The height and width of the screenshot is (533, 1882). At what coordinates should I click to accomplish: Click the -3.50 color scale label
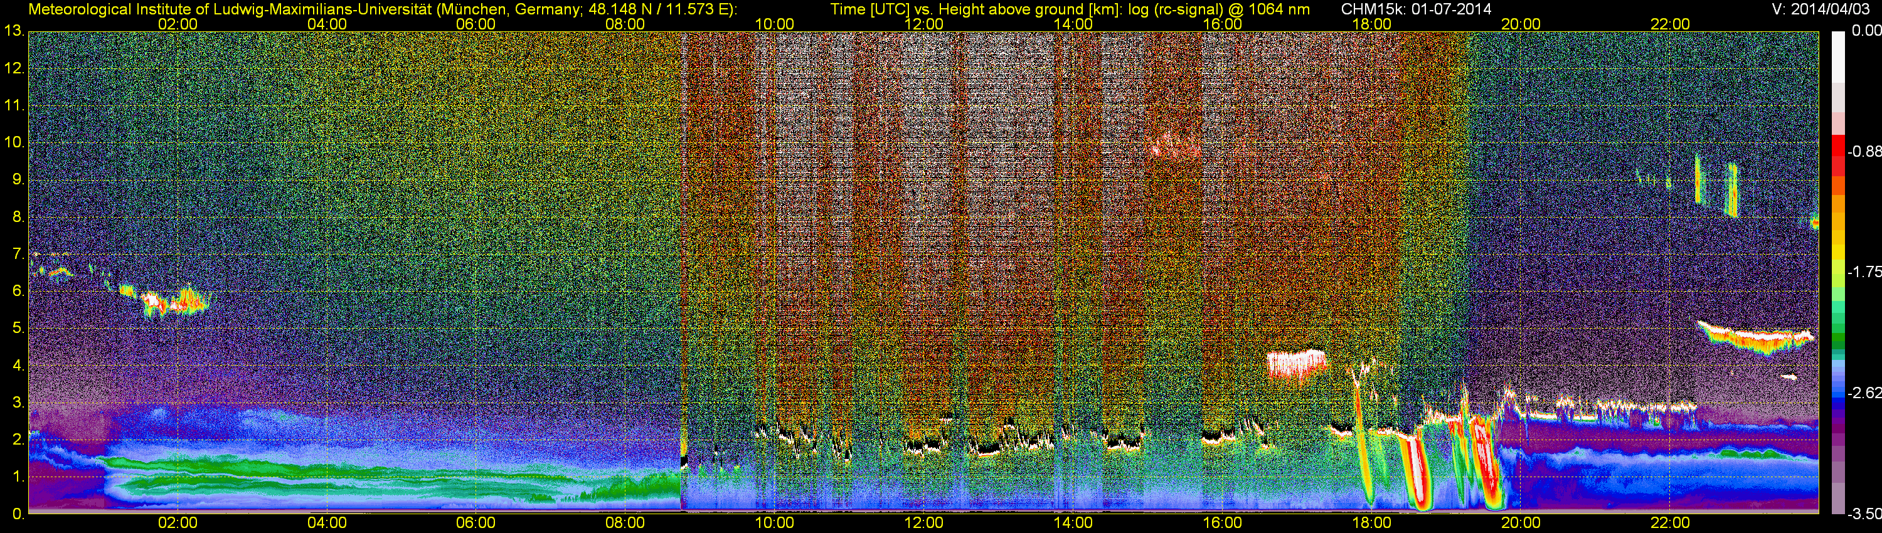coord(1864,514)
